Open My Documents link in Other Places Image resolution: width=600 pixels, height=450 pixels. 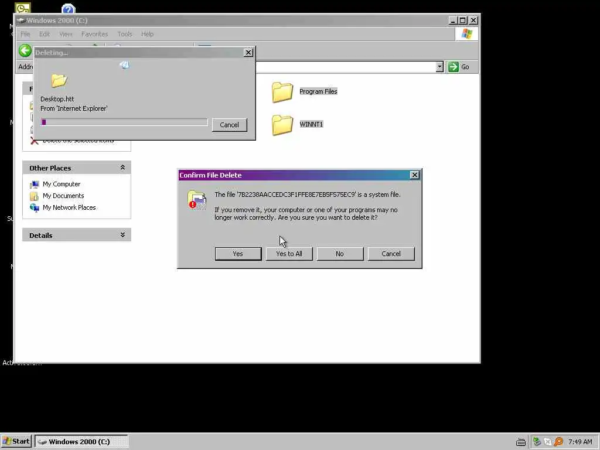click(63, 196)
